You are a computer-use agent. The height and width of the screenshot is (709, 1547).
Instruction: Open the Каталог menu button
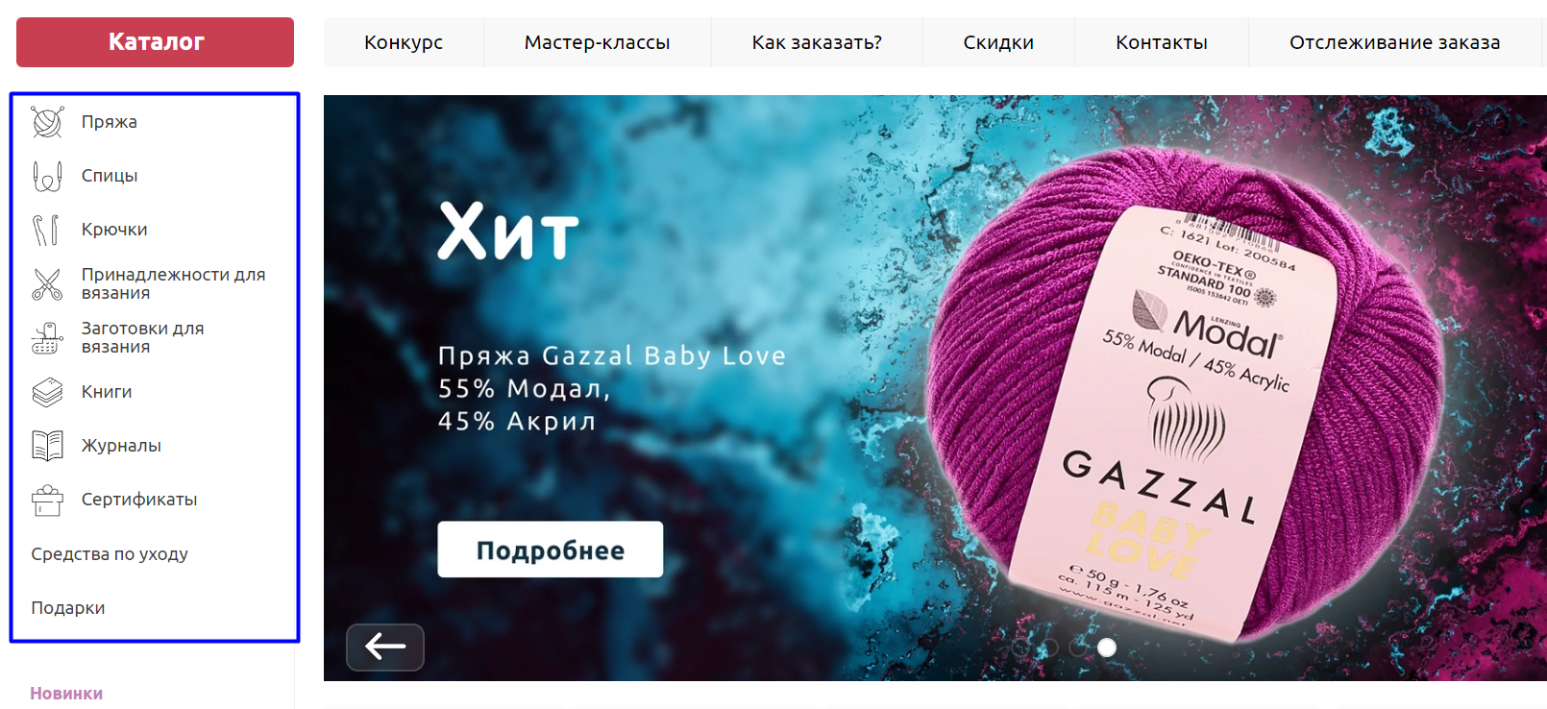(x=155, y=42)
